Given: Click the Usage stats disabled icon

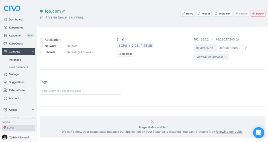Looking at the screenshot, I should click(153, 121).
